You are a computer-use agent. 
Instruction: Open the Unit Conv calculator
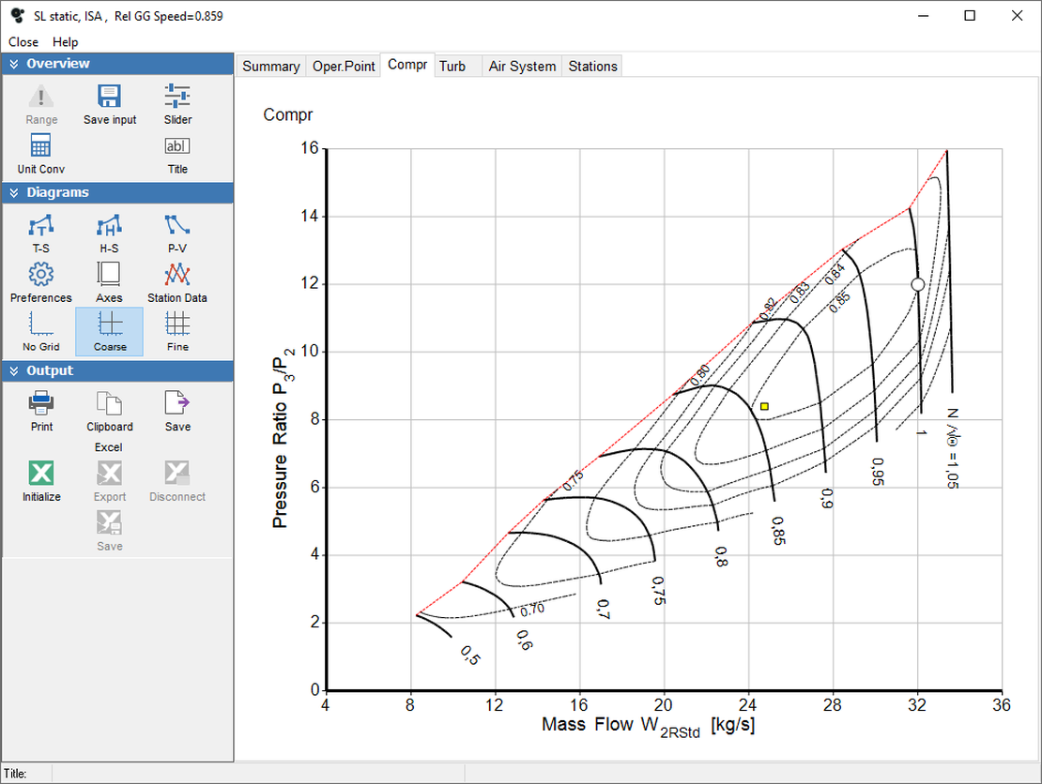41,146
